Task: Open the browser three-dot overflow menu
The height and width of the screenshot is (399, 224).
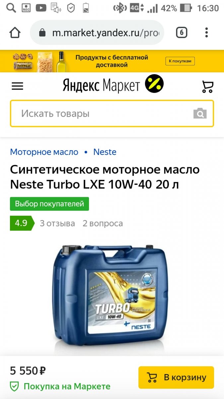Action: (x=206, y=33)
